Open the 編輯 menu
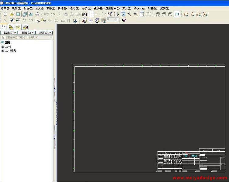 point(16,8)
